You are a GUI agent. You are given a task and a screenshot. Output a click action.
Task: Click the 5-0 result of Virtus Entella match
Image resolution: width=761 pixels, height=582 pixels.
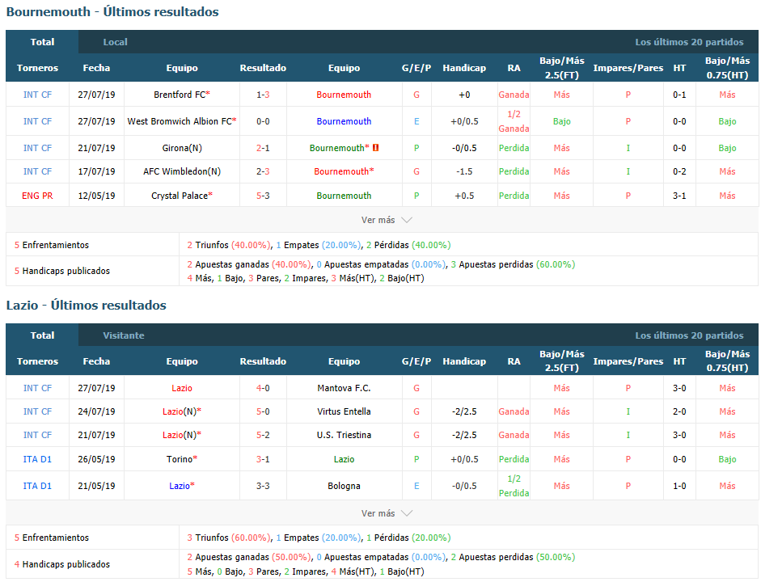click(263, 411)
